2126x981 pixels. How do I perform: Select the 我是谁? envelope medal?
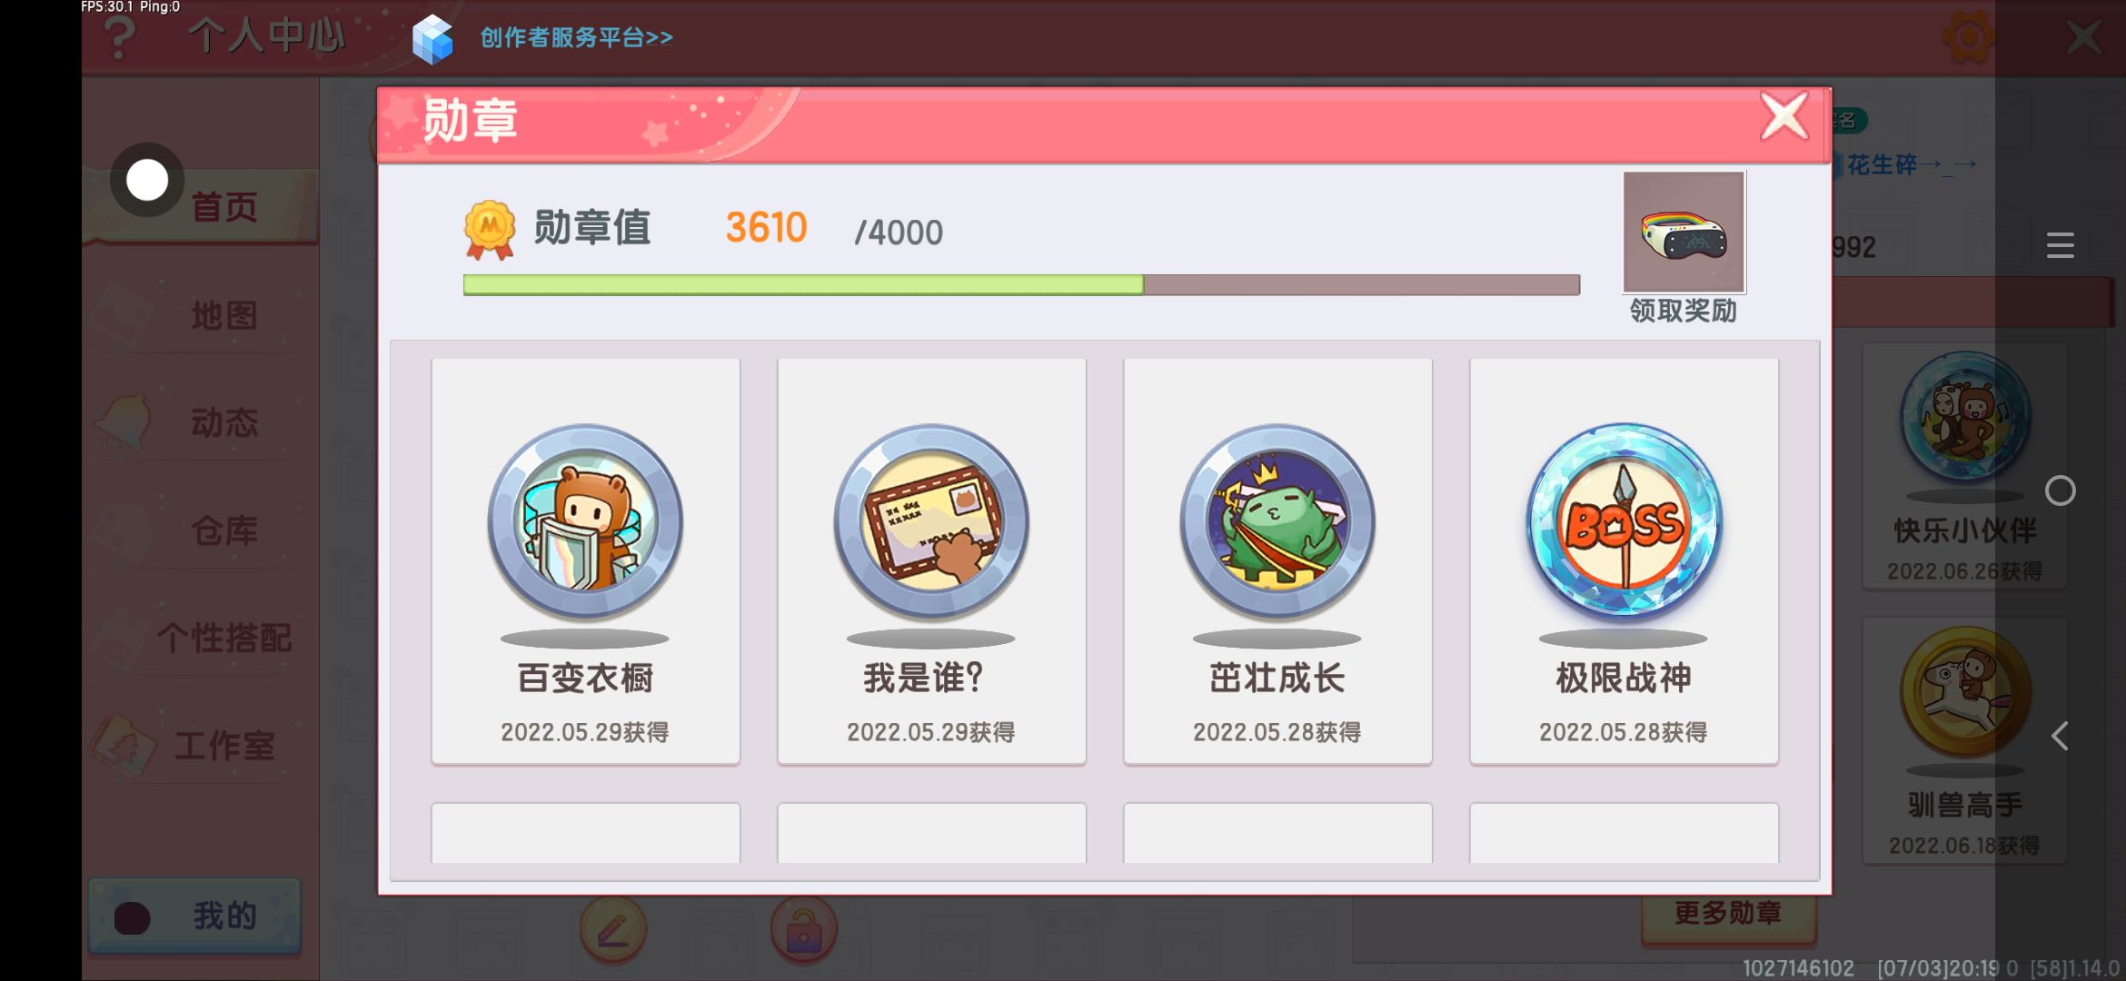(931, 522)
